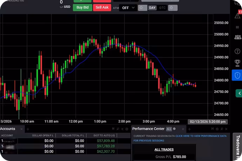Open Accounts panel settings gear
Screen dimensions: 242x161
pyautogui.click(x=127, y=129)
